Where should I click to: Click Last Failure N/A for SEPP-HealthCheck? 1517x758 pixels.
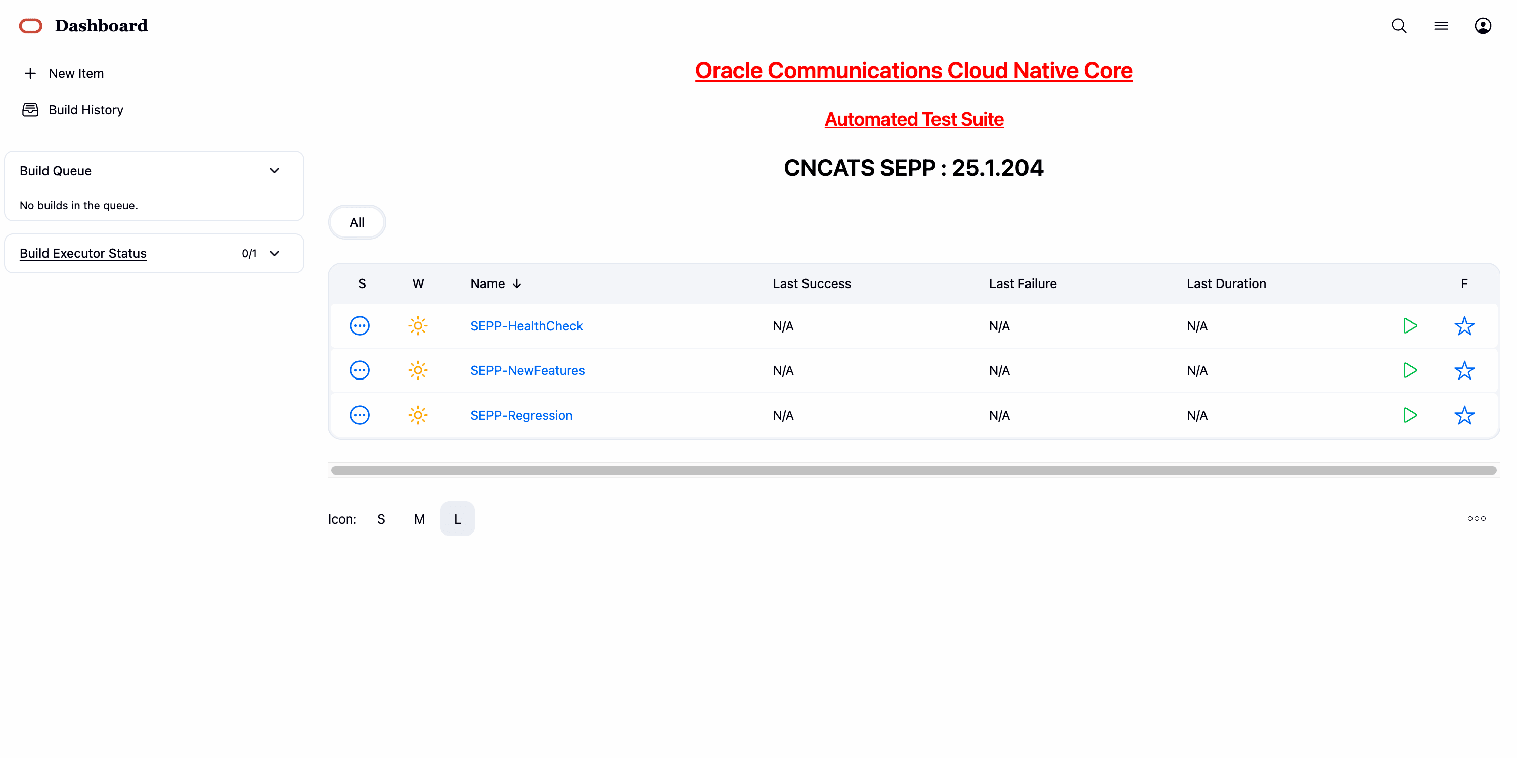pyautogui.click(x=999, y=325)
